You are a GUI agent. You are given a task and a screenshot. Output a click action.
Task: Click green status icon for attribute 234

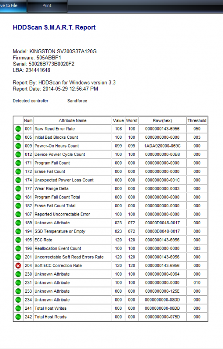[18, 300]
